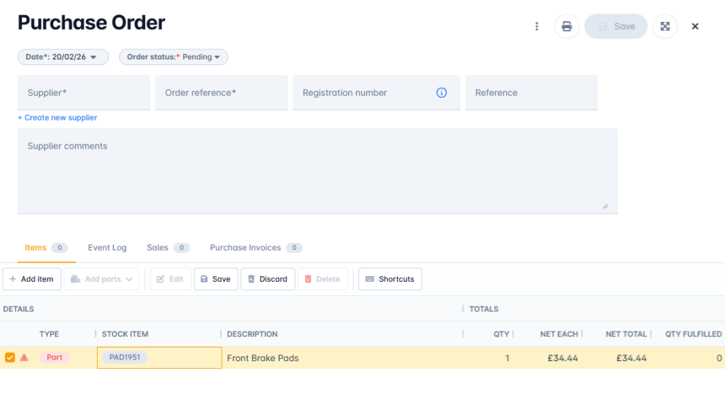Click the PAD1951 stock item chip
This screenshot has height=405, width=725.
point(125,358)
